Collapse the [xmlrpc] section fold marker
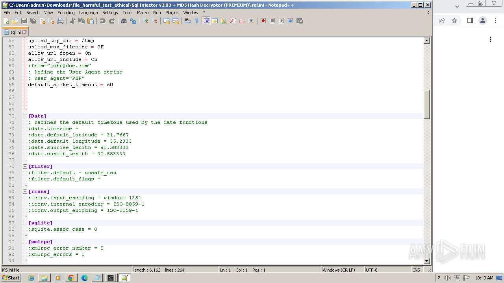Image resolution: width=504 pixels, height=283 pixels. [x=25, y=242]
